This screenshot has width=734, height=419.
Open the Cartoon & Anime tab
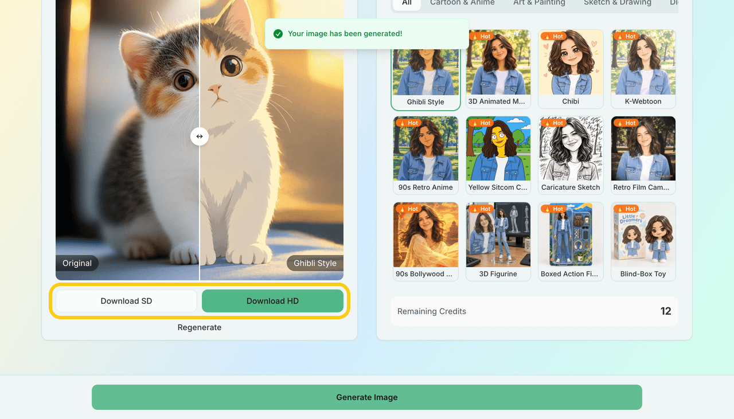[462, 3]
